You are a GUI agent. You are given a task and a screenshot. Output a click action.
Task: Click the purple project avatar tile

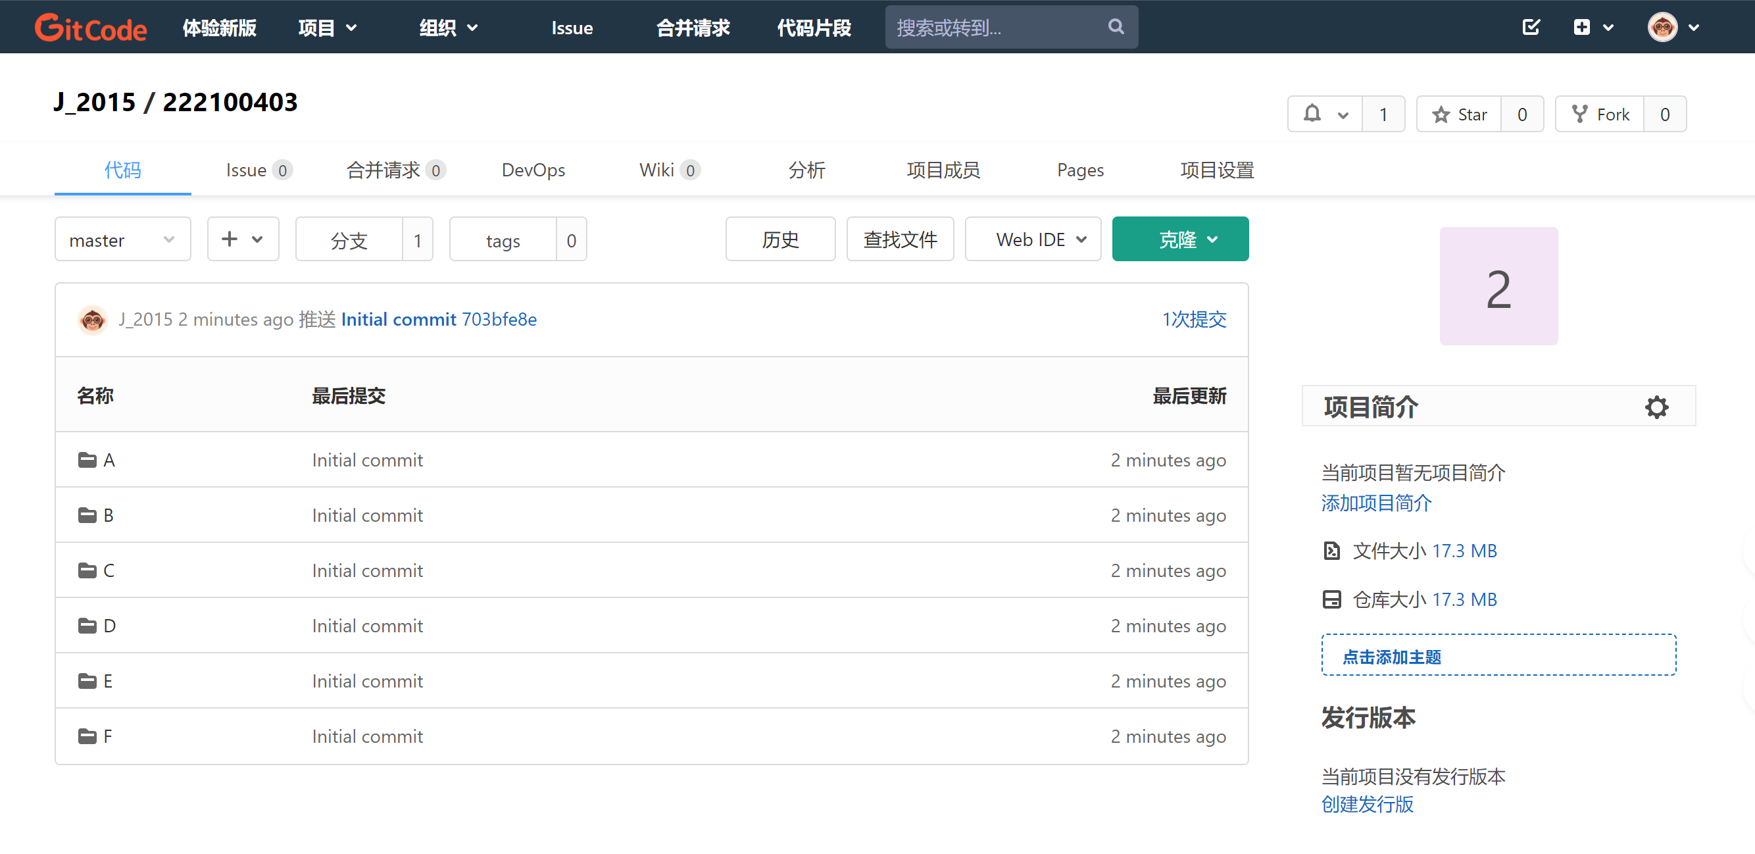1498,286
